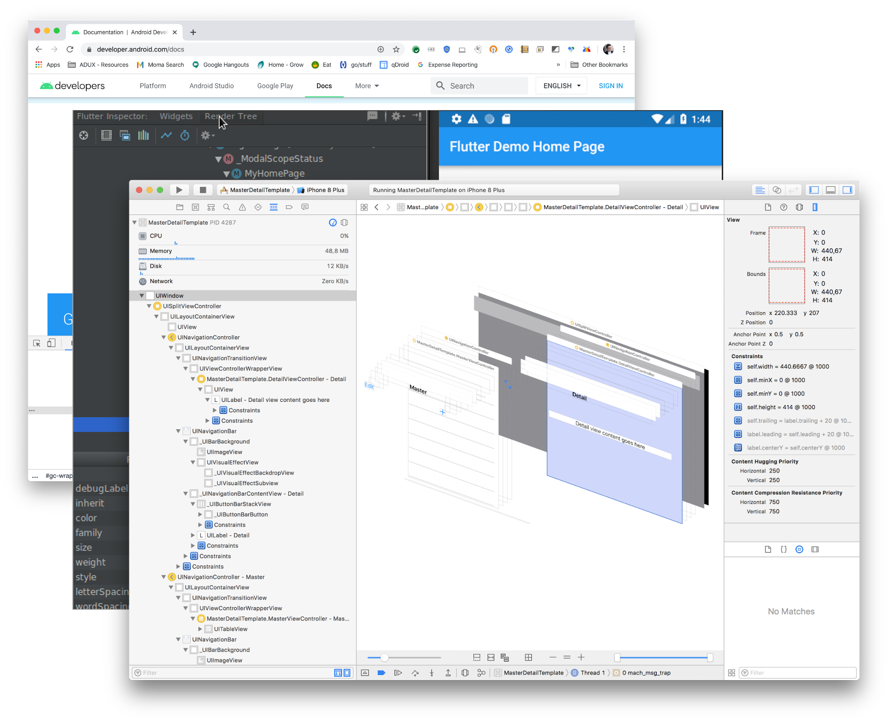Collapse the UINavigationBar node under Detail controller
889x723 pixels.
[178, 431]
